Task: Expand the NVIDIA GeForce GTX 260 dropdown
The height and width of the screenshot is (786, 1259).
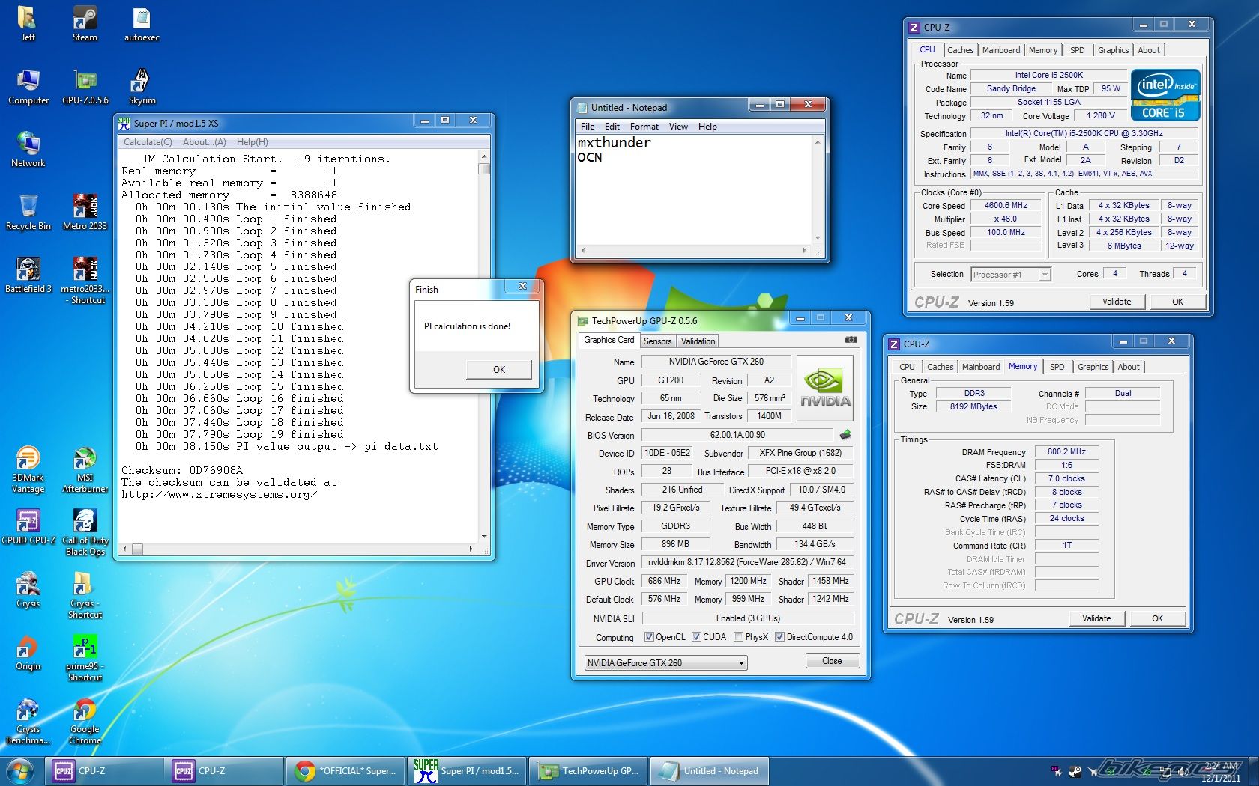Action: coord(740,663)
